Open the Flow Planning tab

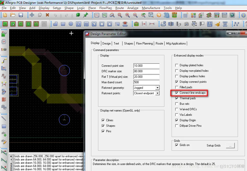[144, 43]
